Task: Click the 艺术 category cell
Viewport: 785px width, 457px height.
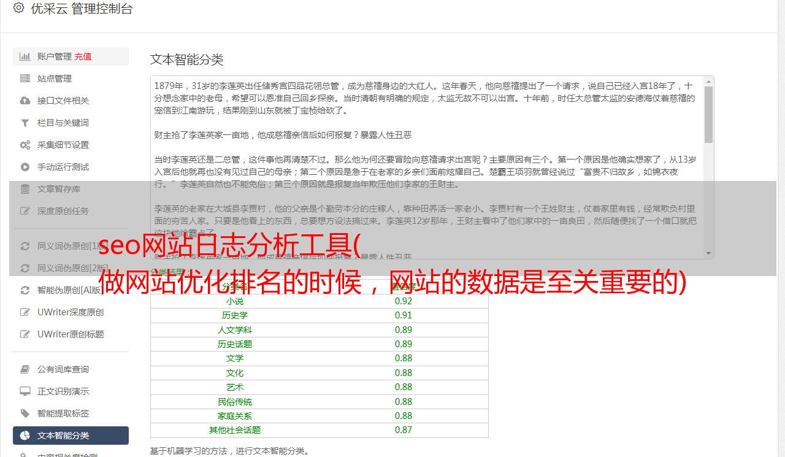Action: (x=235, y=387)
